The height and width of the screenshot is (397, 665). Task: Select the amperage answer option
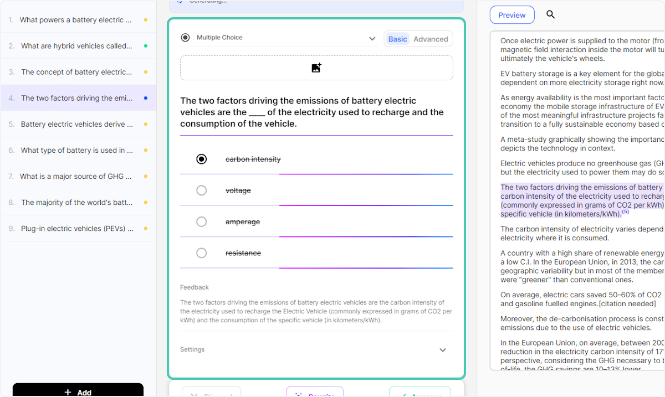pos(201,221)
